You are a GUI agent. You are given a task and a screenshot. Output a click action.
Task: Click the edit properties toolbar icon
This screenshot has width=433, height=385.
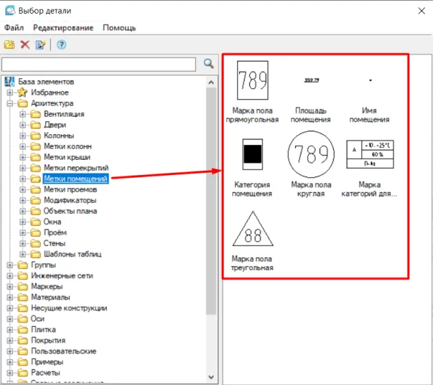click(40, 44)
